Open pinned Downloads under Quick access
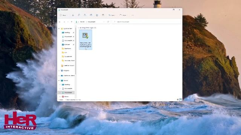241x135 pixels. tap(68, 37)
